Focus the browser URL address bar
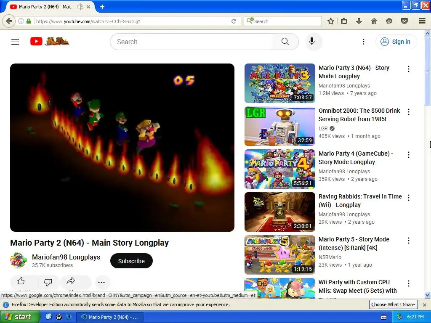This screenshot has height=323, width=431. (130, 21)
